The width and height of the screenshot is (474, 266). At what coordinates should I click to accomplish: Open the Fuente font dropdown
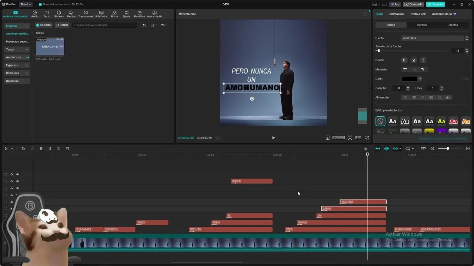click(x=435, y=38)
